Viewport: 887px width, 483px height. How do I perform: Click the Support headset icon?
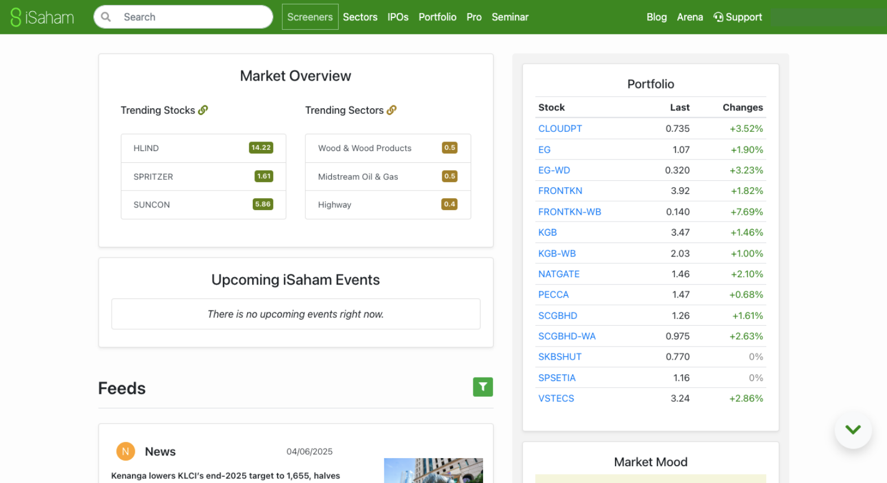(718, 17)
